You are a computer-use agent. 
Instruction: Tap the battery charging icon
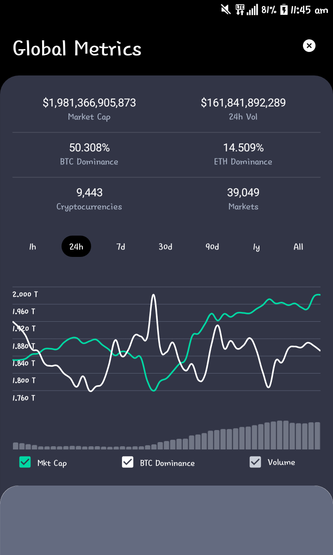coord(284,10)
